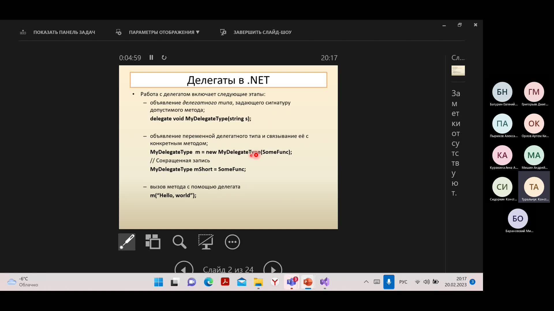554x311 pixels.
Task: Open the Mail app on taskbar
Action: 242,282
